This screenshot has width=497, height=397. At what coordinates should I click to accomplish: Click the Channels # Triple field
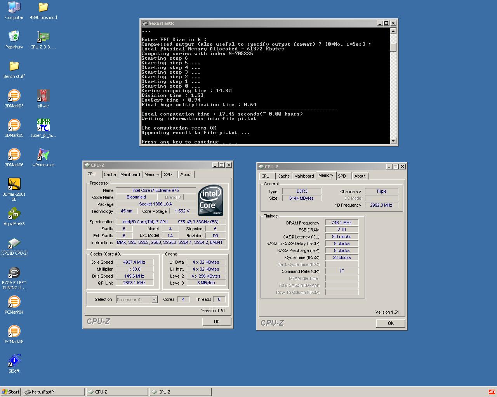(381, 191)
